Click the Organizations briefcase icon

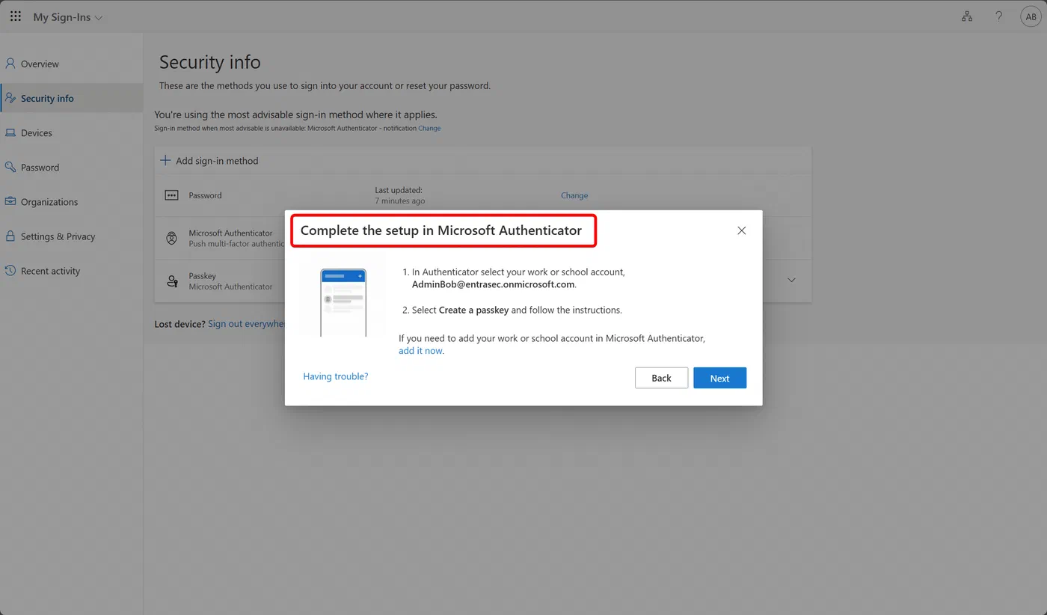coord(10,201)
